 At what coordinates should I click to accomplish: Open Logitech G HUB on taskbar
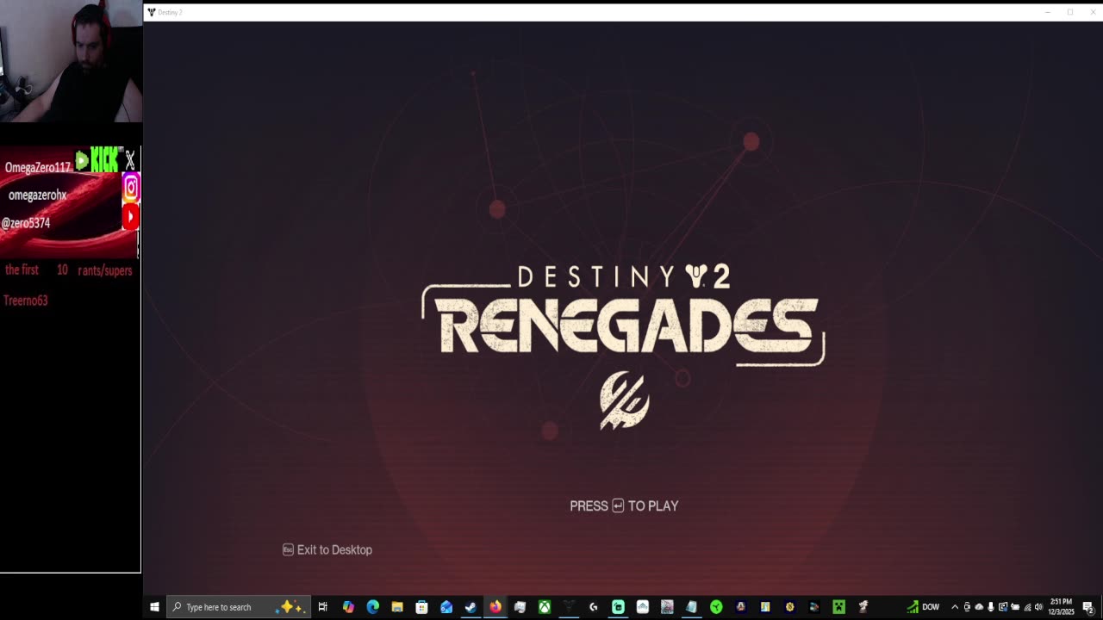pyautogui.click(x=594, y=607)
